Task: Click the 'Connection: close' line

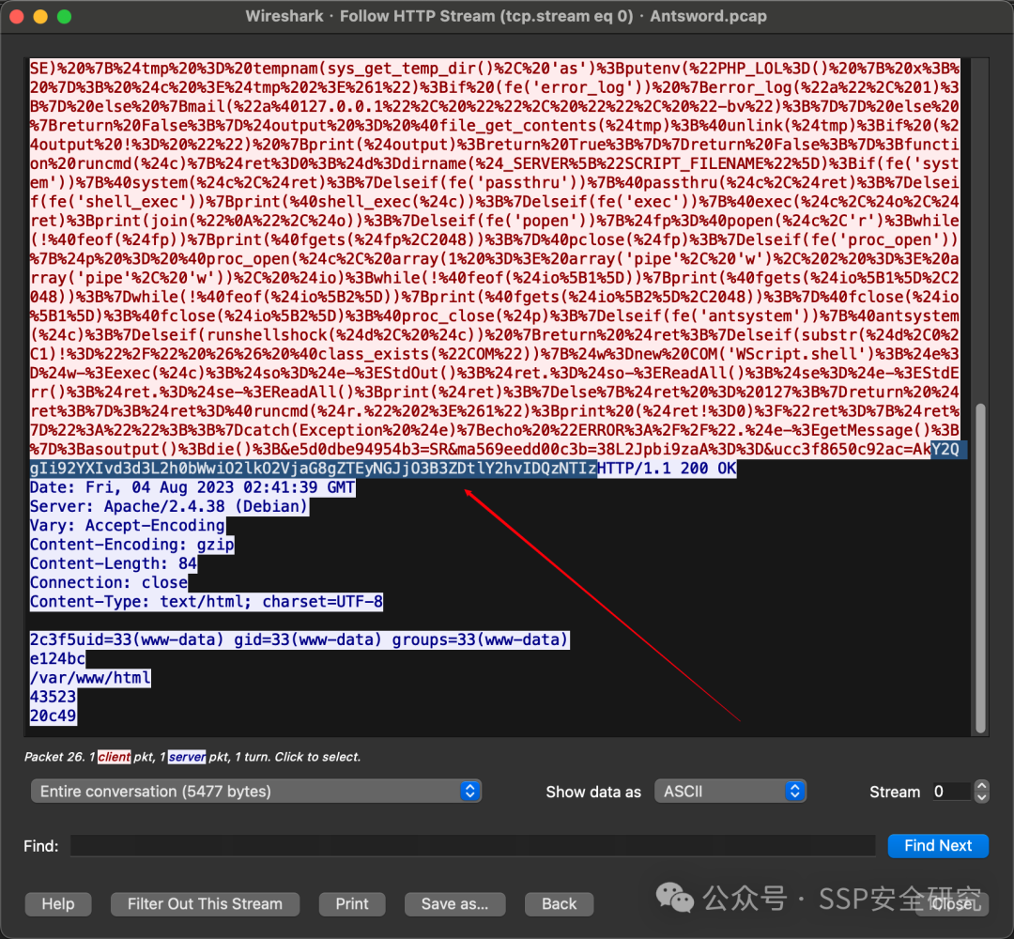Action: [109, 582]
